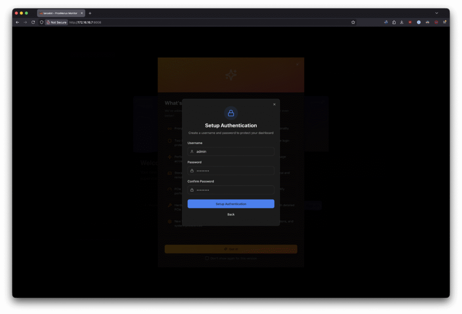
Task: Open the Downloads panel icon
Action: (x=402, y=22)
